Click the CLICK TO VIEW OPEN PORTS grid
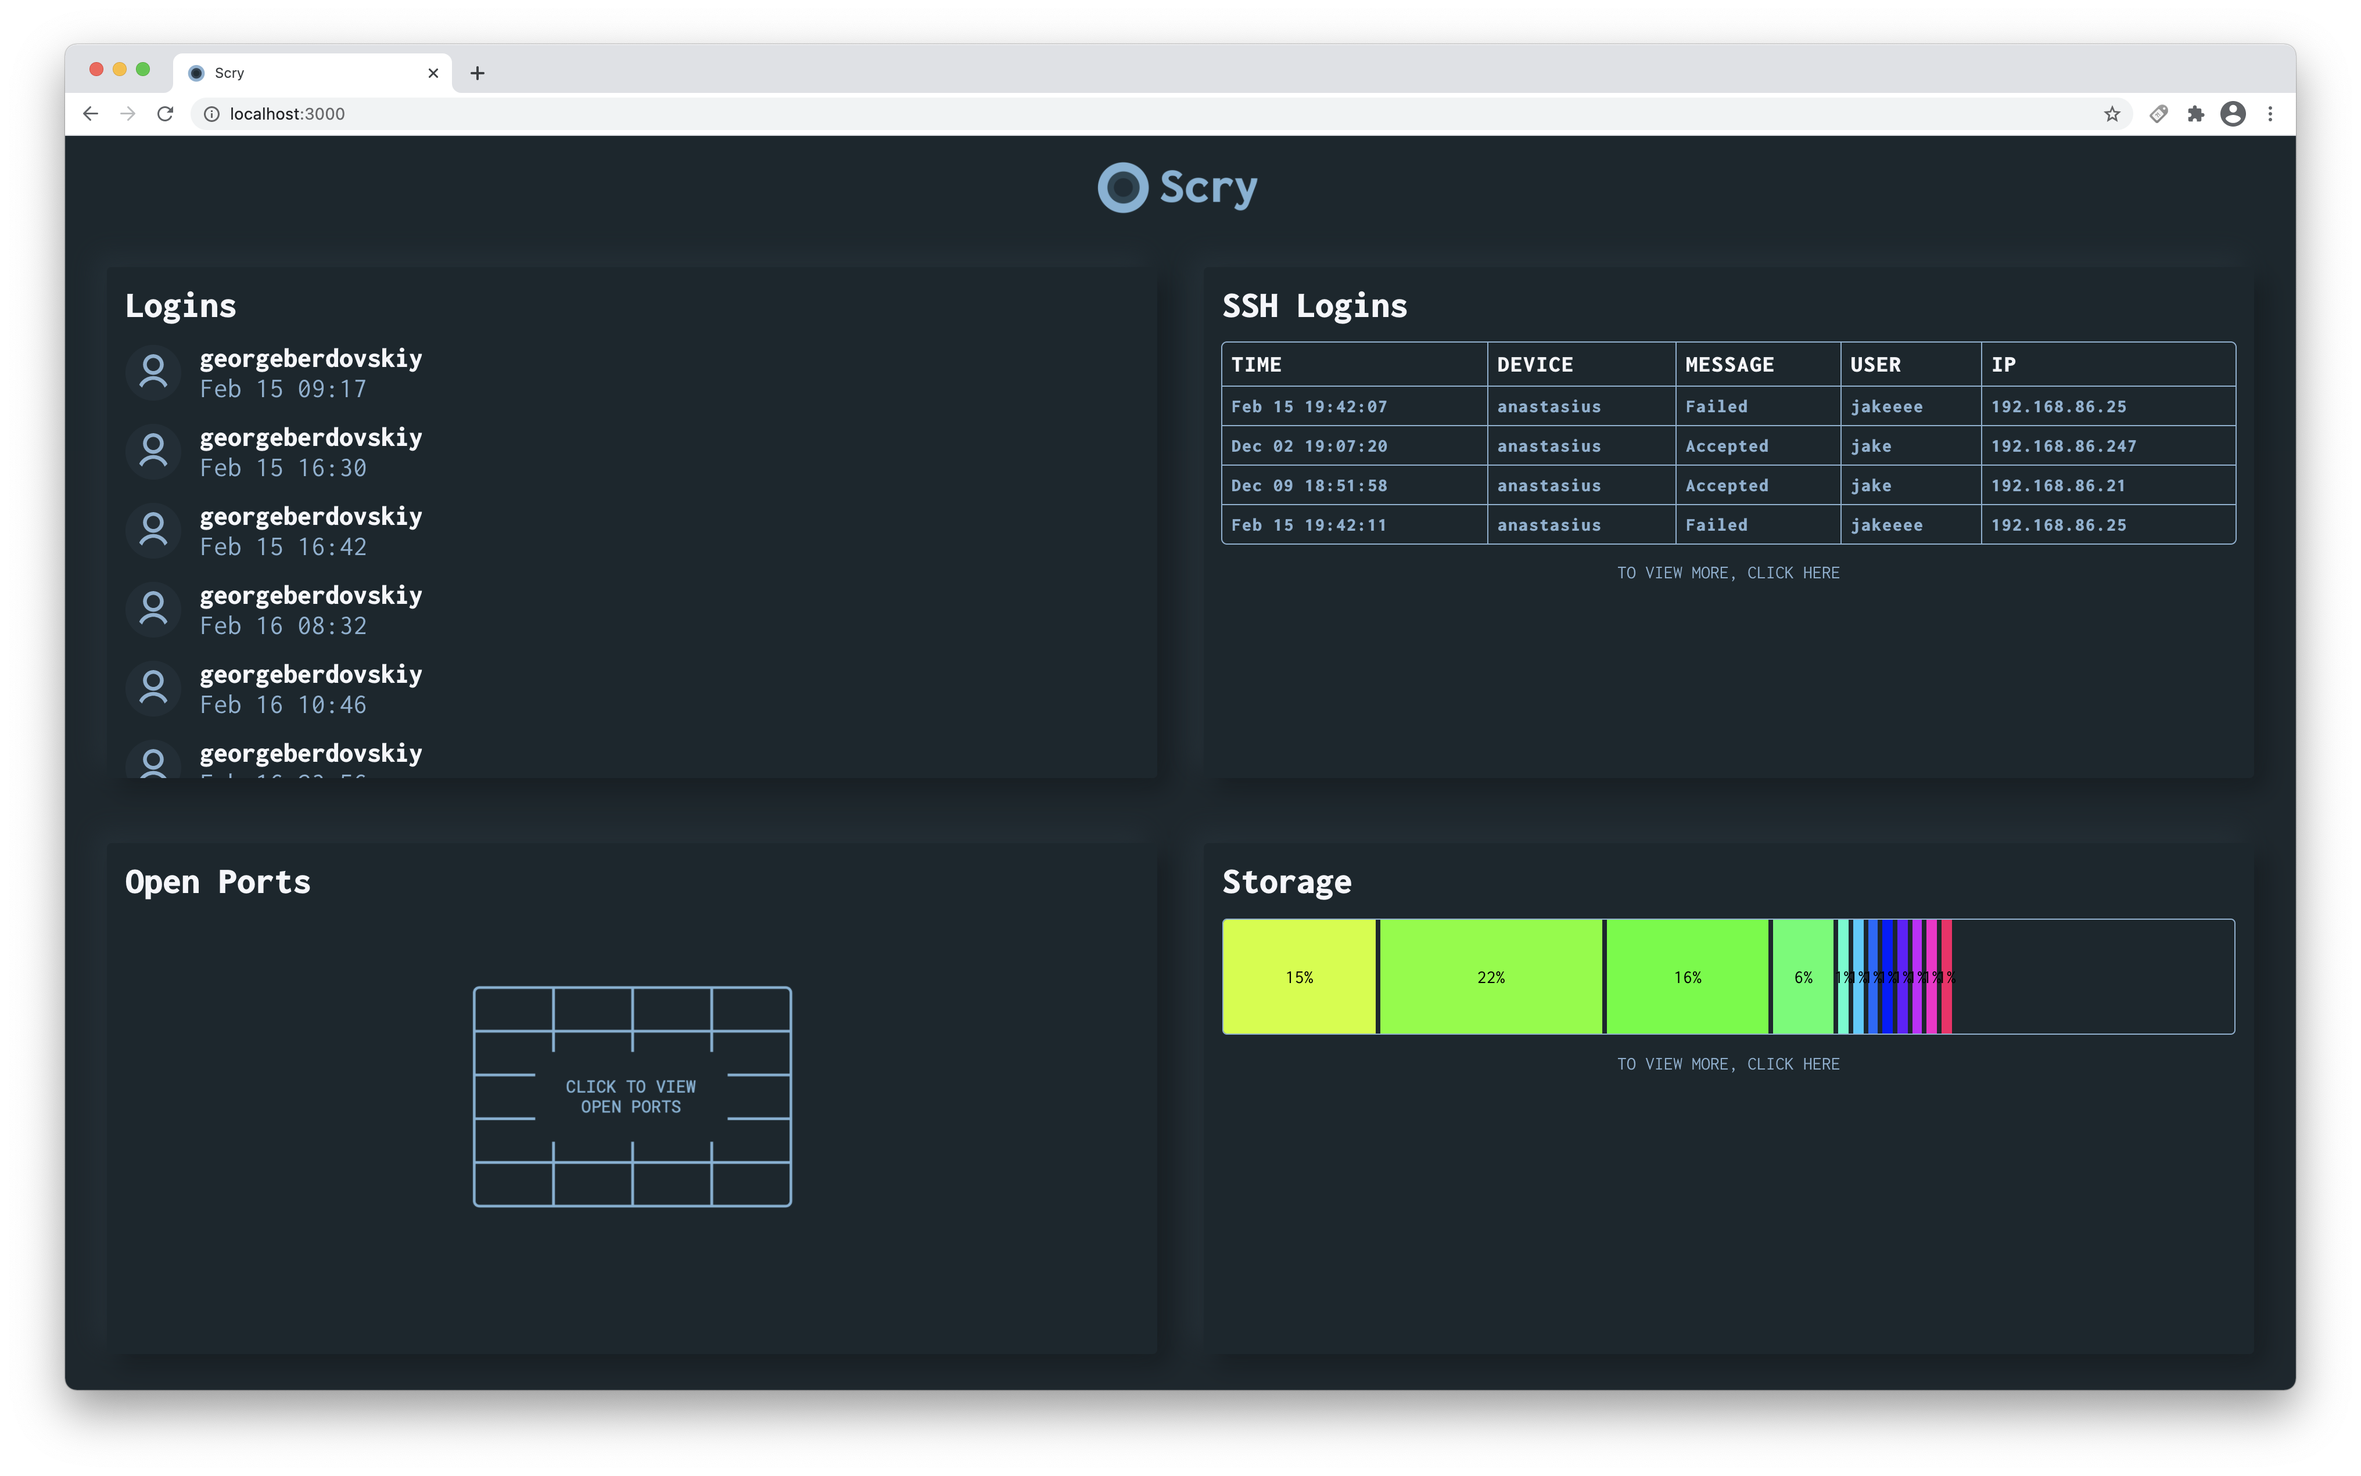The width and height of the screenshot is (2361, 1476). tap(631, 1095)
